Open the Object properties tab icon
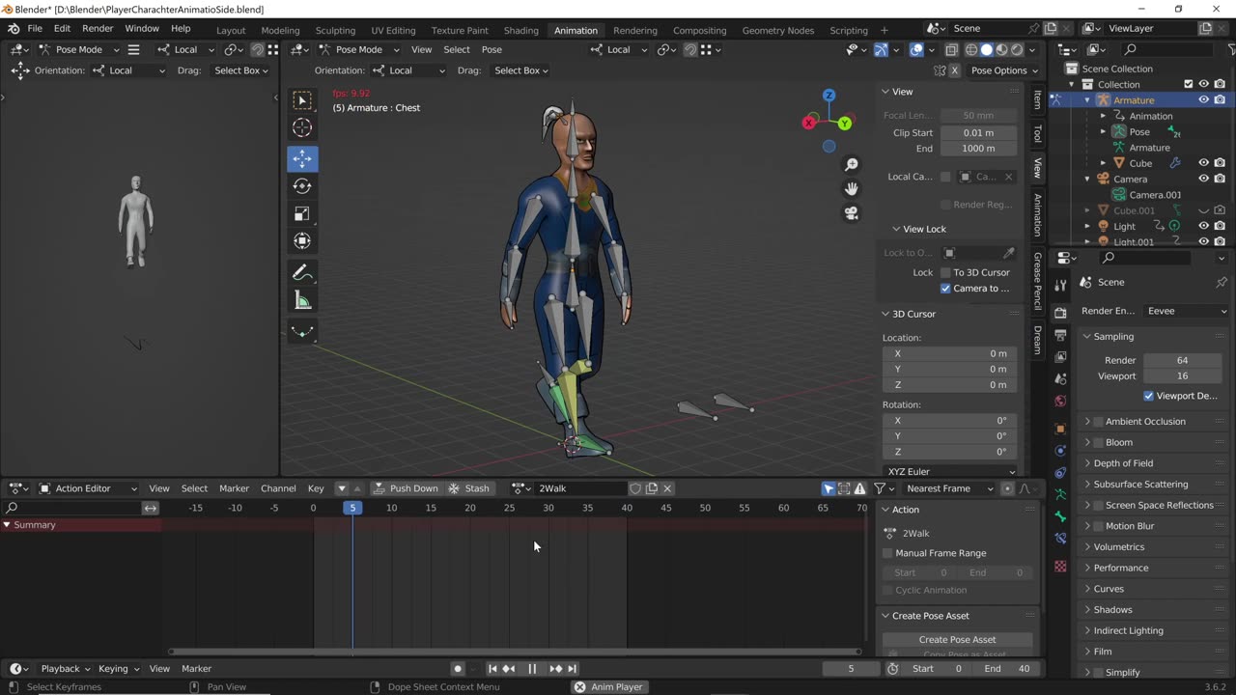 click(x=1060, y=428)
